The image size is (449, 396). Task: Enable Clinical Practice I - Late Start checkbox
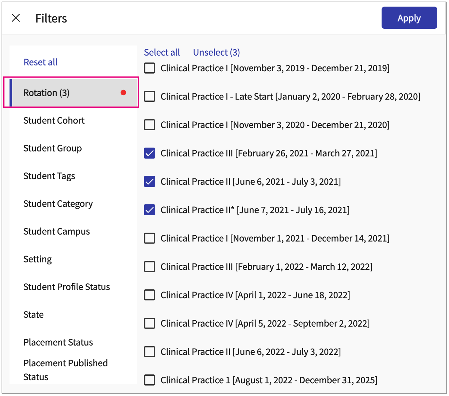[x=150, y=97]
